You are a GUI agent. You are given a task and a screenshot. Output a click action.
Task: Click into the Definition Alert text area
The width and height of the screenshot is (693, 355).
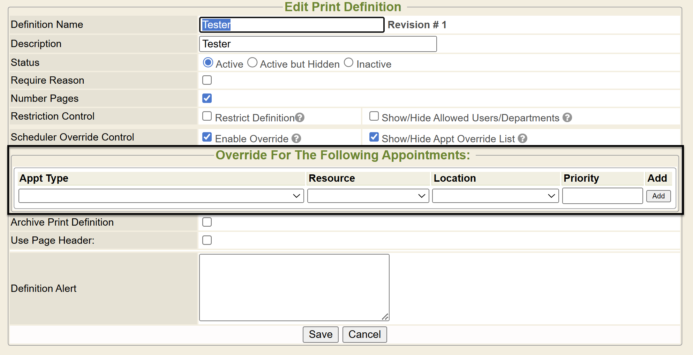point(294,287)
